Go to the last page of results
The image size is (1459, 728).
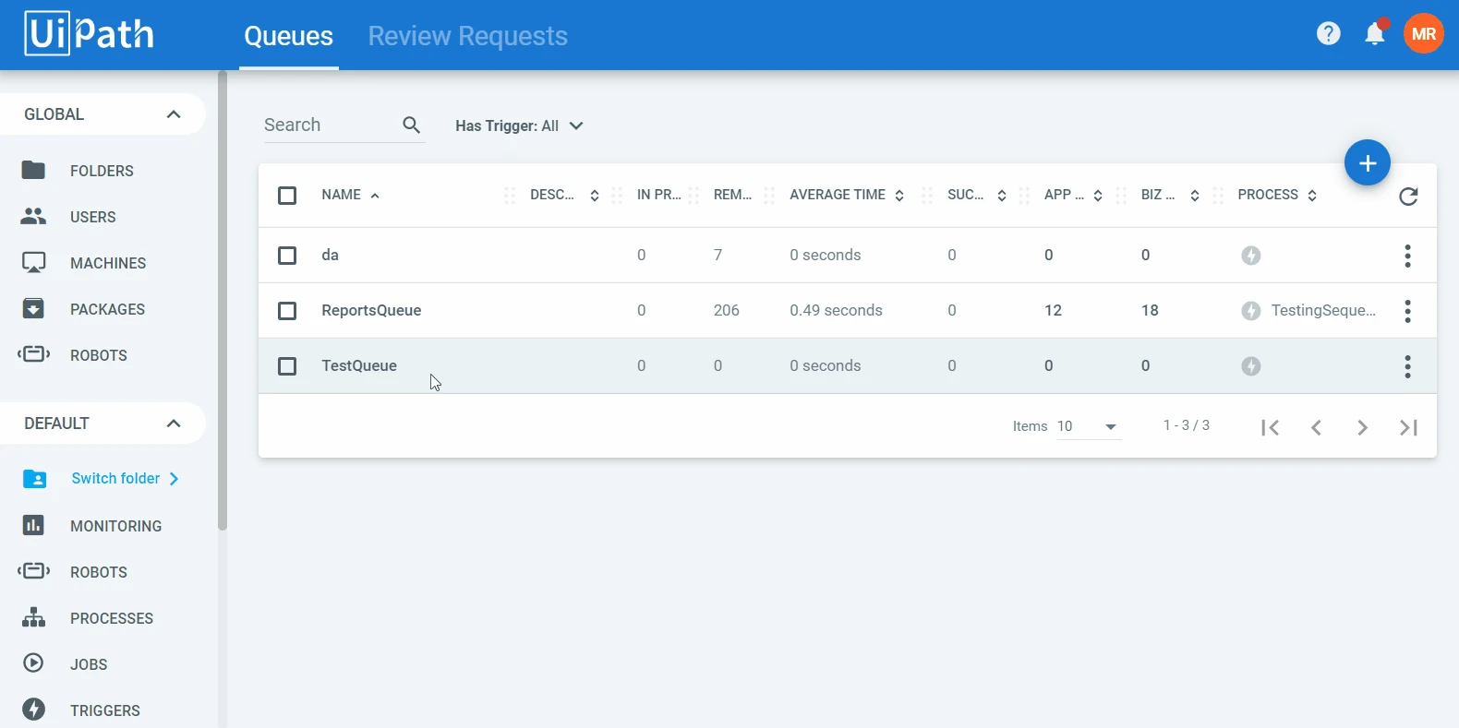pos(1408,427)
